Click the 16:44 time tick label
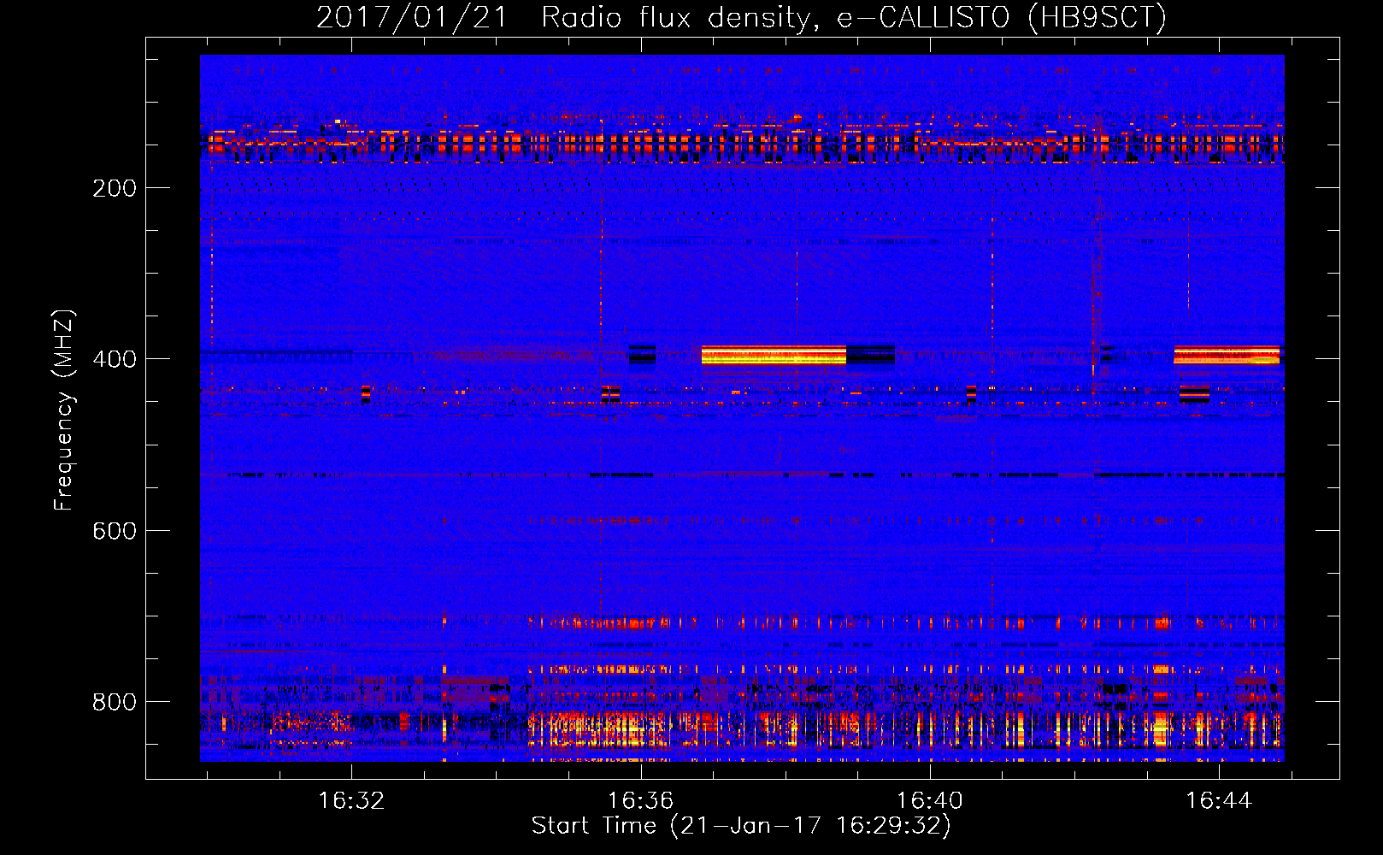1383x855 pixels. [1218, 800]
